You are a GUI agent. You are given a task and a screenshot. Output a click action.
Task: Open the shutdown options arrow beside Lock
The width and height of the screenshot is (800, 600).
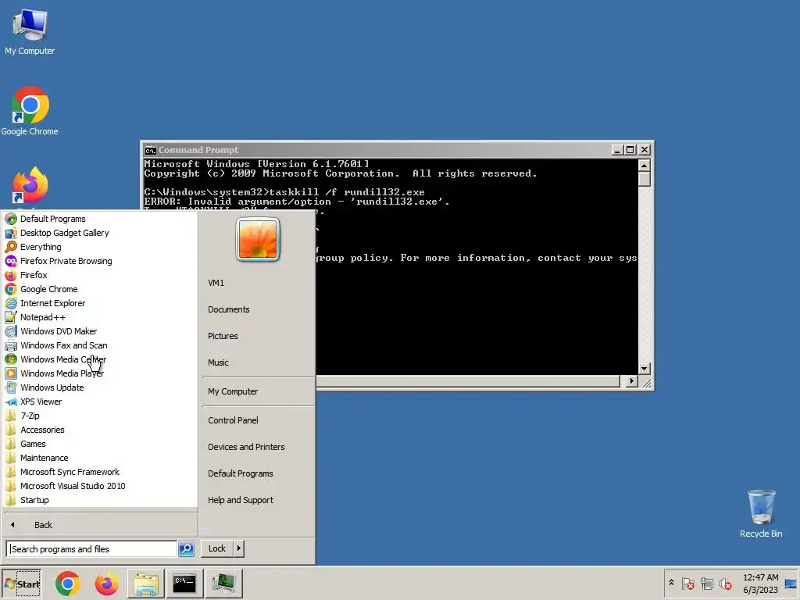click(239, 548)
